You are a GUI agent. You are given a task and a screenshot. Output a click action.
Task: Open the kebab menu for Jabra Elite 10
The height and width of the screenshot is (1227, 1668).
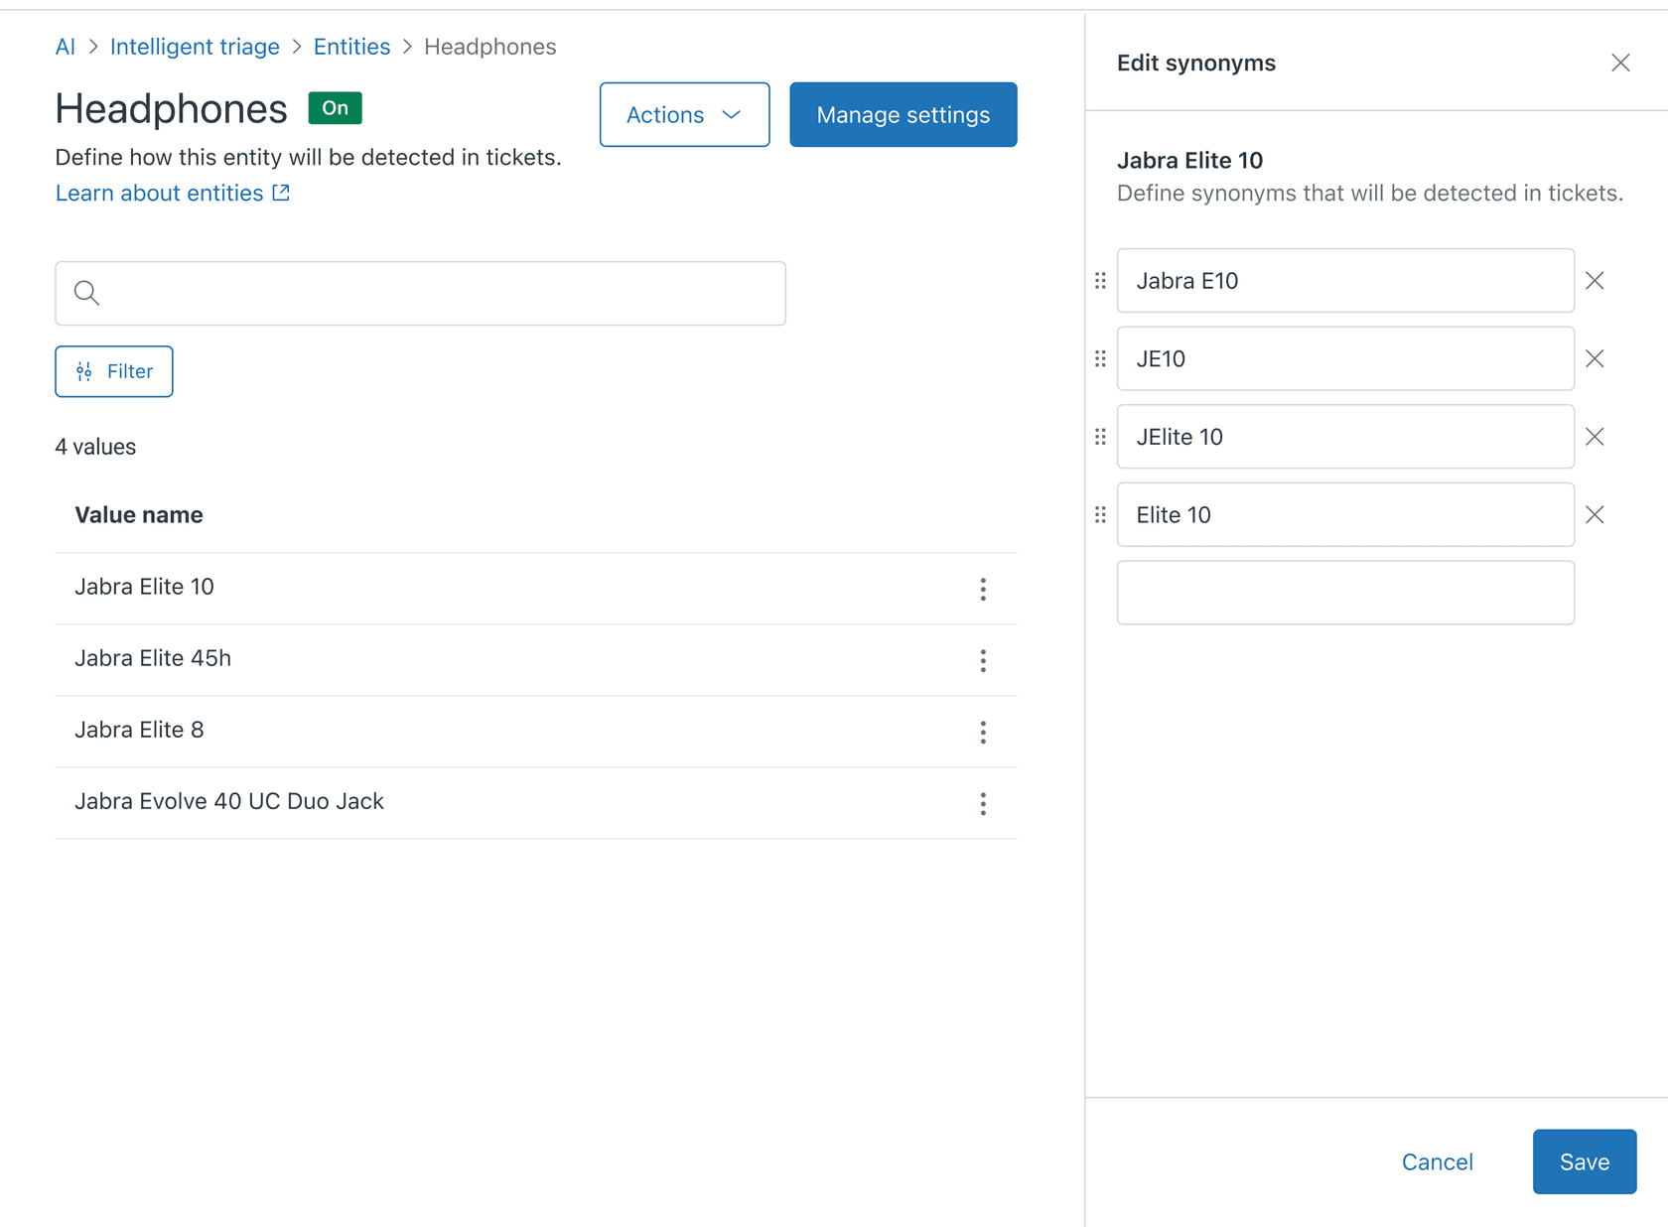982,589
